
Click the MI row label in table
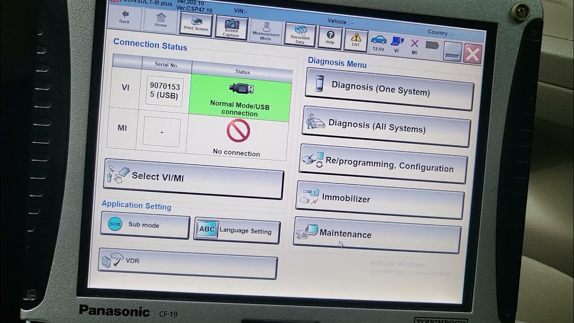122,128
